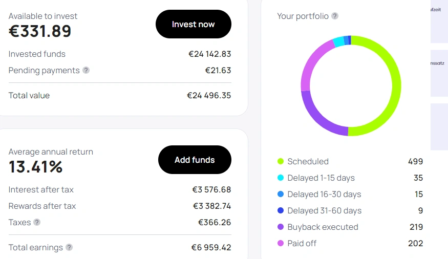Click the Buyback executed legend label

tap(323, 227)
